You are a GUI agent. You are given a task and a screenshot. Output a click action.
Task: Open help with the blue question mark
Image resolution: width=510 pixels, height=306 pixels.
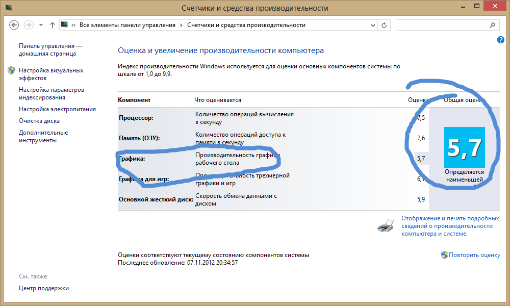point(501,40)
